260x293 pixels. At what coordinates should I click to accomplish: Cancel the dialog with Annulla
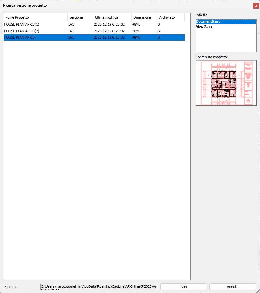[x=233, y=287]
